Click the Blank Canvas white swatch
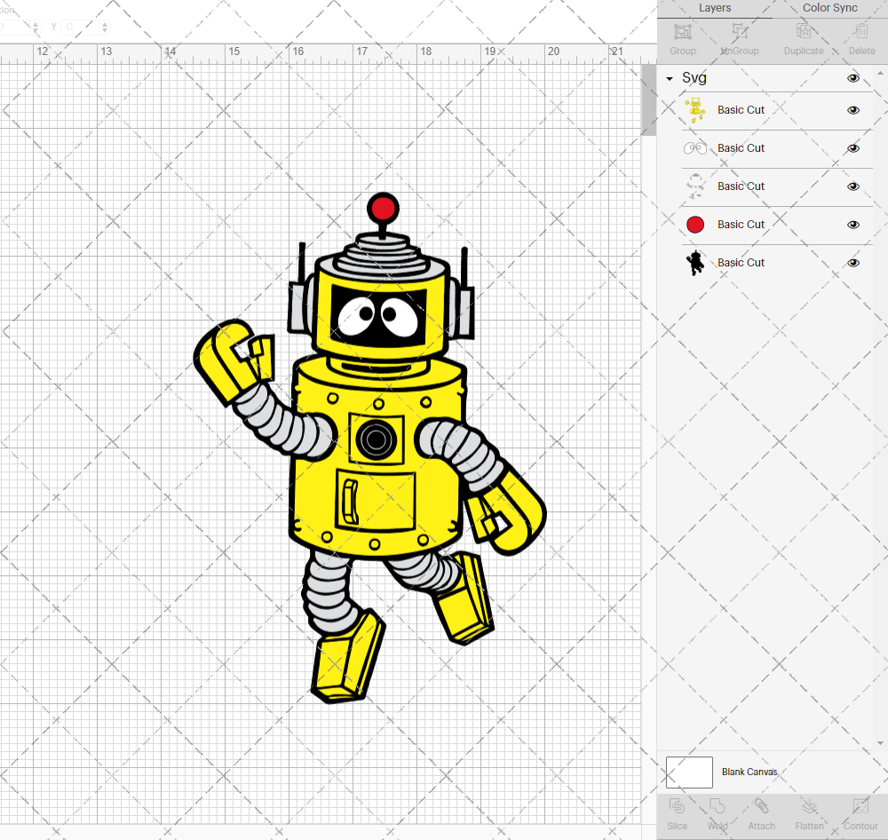 tap(689, 772)
